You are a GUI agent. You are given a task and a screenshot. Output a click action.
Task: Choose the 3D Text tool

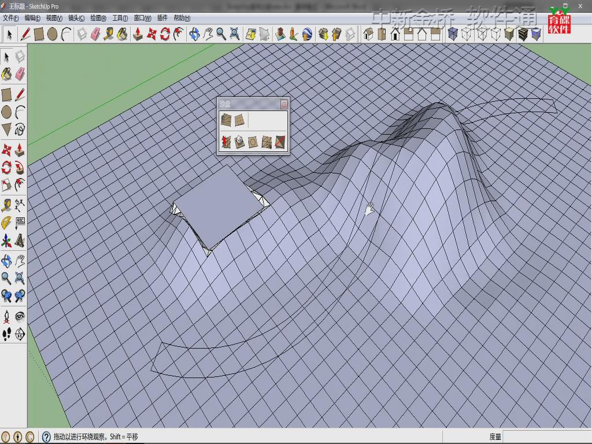(x=20, y=241)
